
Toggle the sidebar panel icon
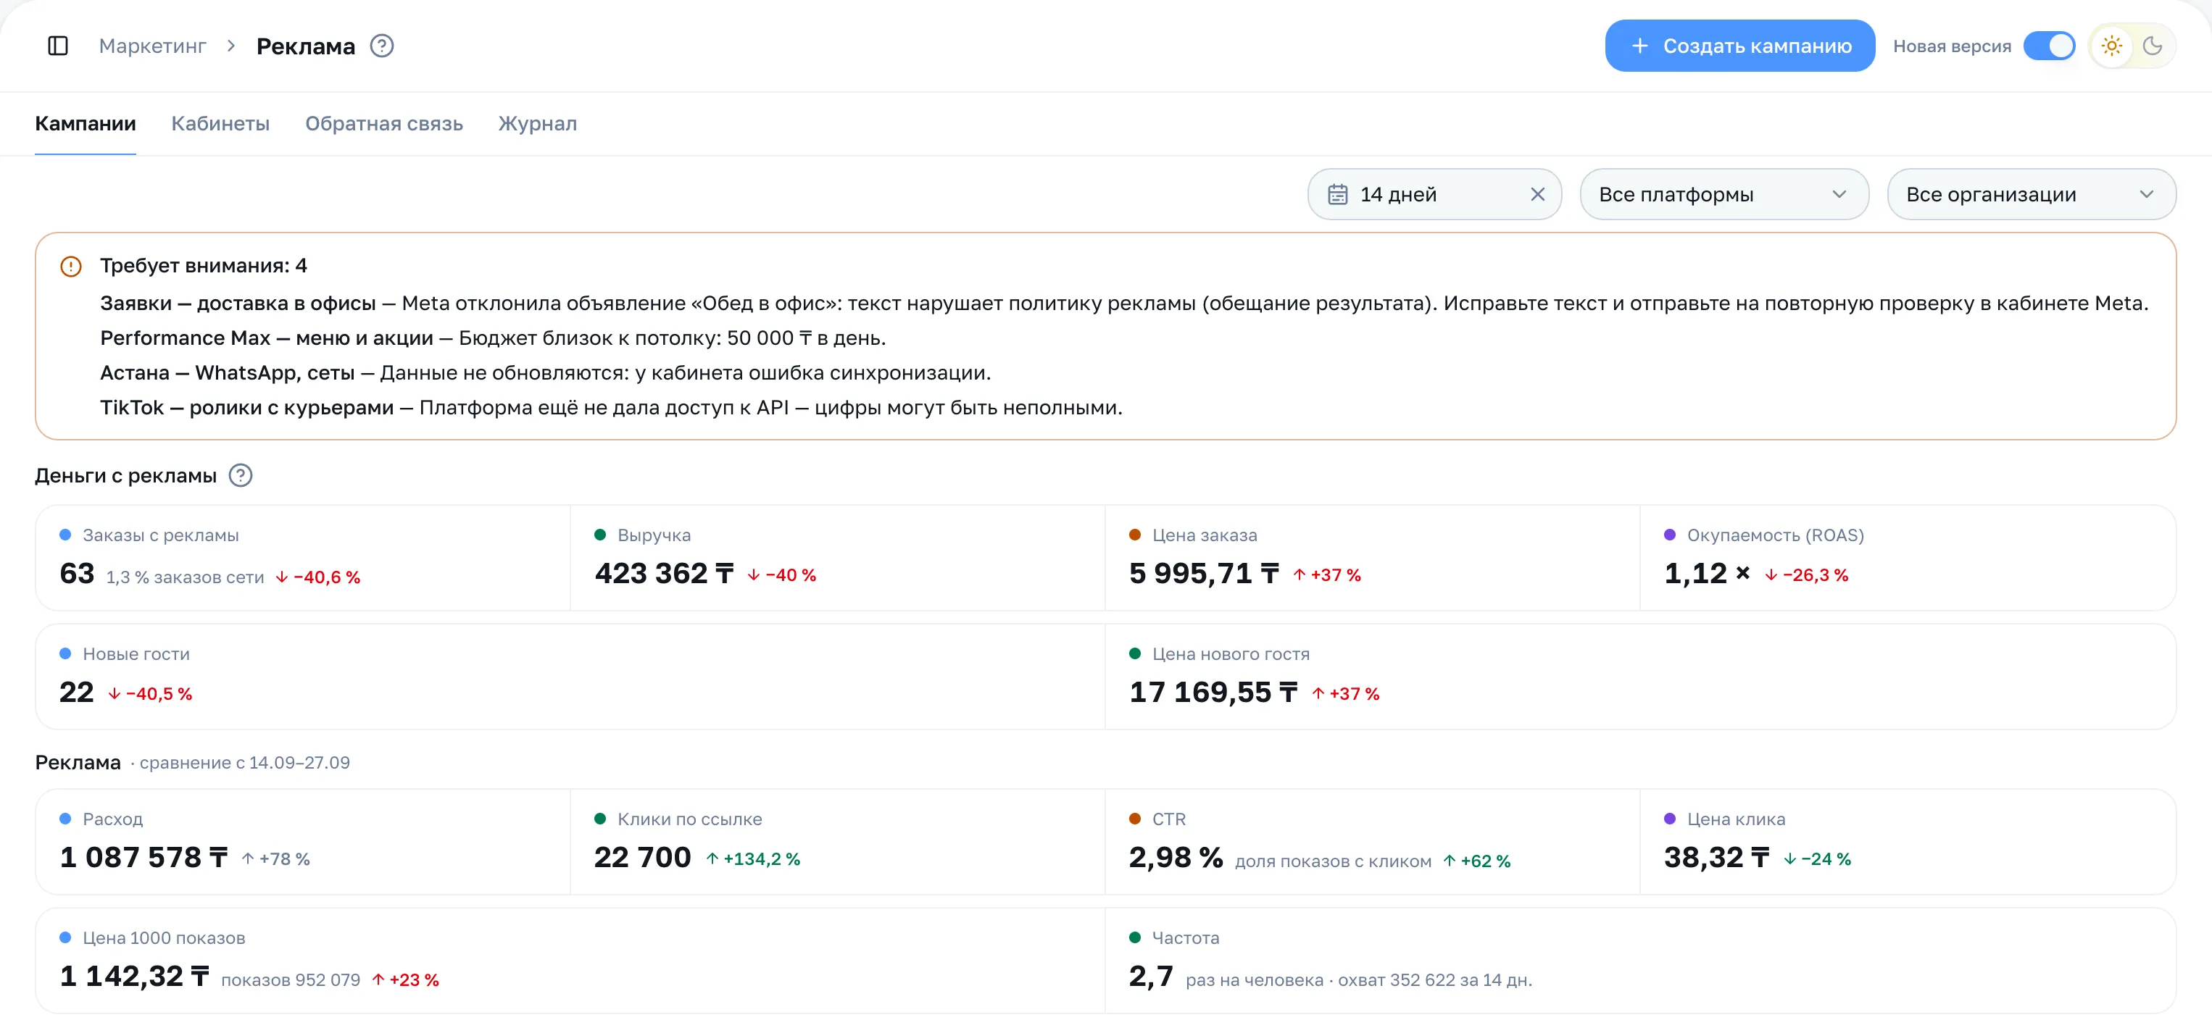tap(57, 46)
